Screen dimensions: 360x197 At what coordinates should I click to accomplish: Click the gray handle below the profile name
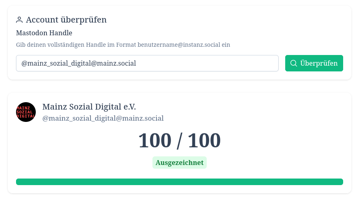pyautogui.click(x=103, y=118)
